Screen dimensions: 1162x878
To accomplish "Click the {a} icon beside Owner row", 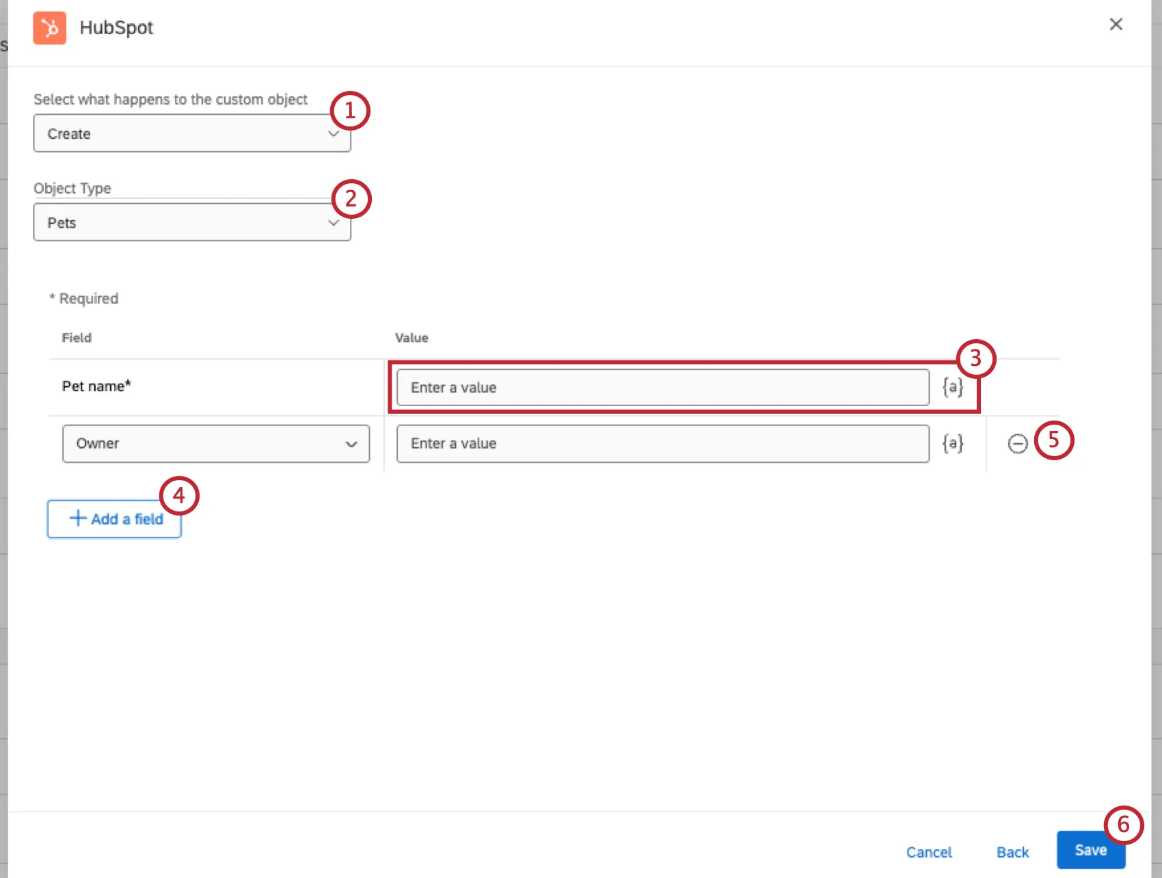I will 952,443.
